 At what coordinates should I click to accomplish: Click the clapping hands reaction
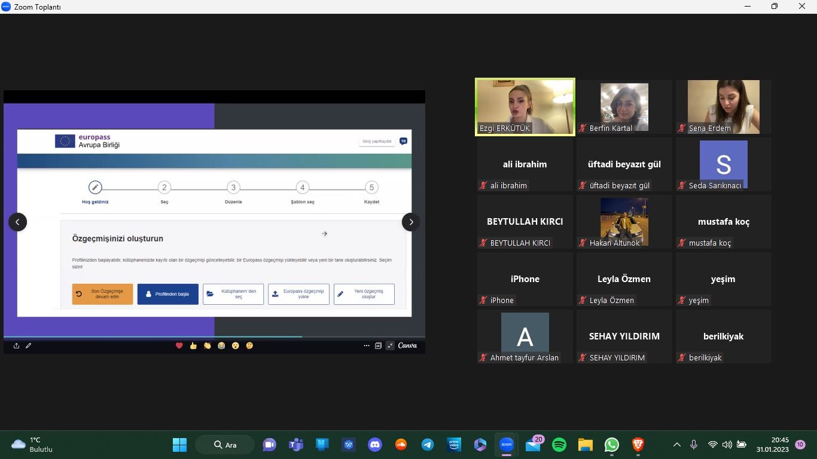click(x=207, y=345)
